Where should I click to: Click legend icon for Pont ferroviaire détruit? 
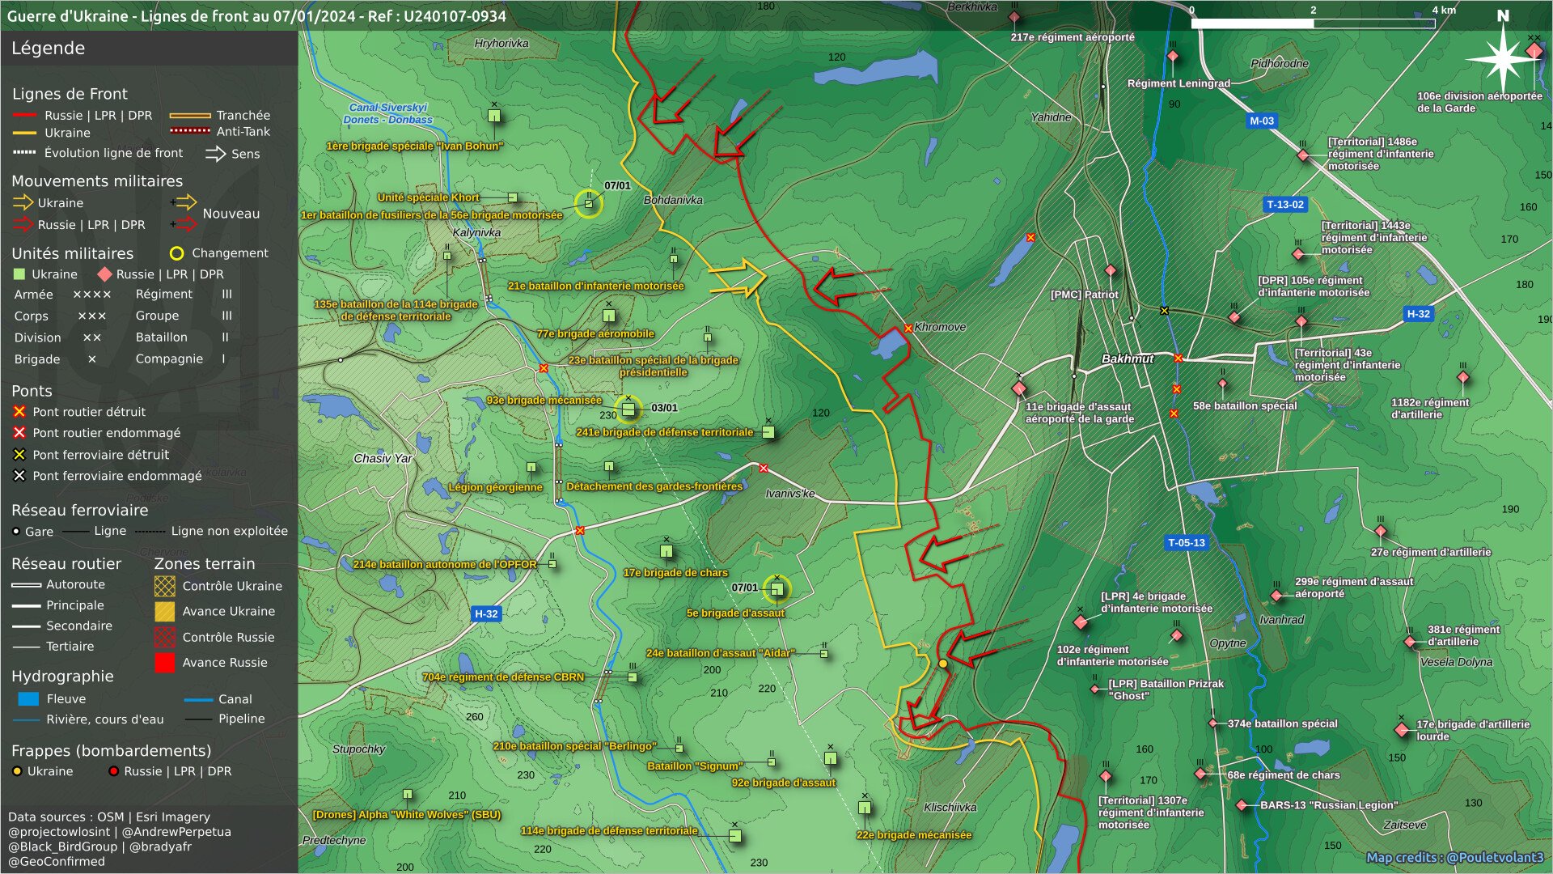[x=19, y=455]
